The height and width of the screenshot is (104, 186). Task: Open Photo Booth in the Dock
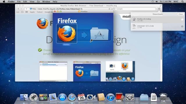pos(120,97)
